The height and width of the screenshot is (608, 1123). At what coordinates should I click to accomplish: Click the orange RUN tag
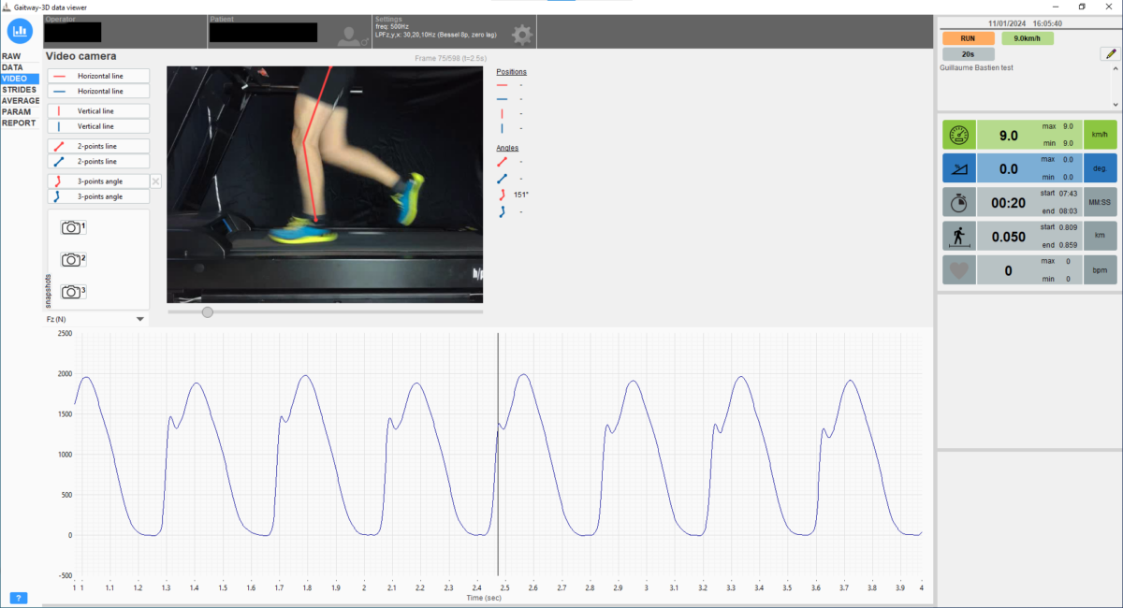(969, 38)
